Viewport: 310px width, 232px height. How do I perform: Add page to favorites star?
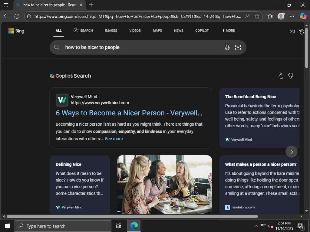[257, 16]
